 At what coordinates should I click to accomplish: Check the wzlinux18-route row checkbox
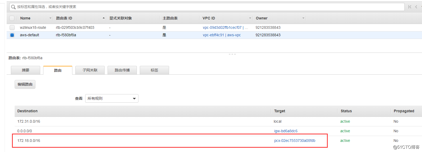pyautogui.click(x=12, y=27)
